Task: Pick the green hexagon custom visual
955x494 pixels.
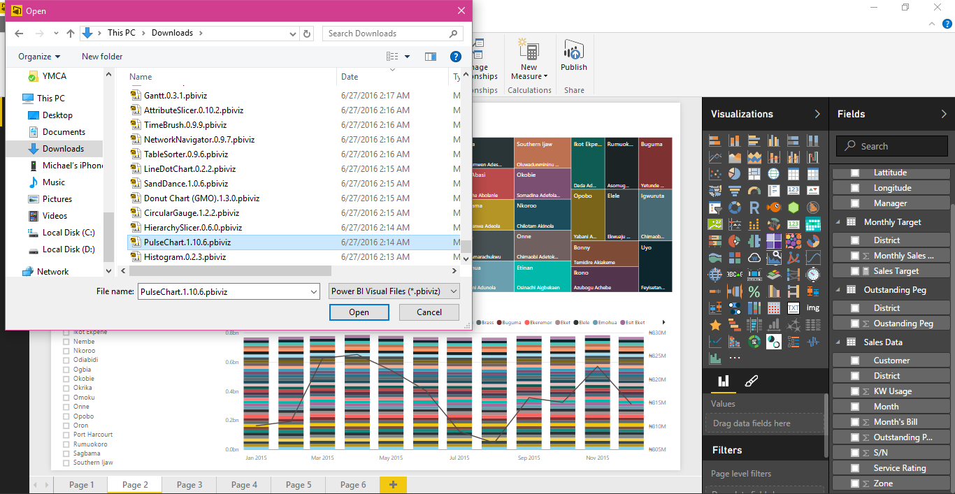Action: tap(794, 208)
